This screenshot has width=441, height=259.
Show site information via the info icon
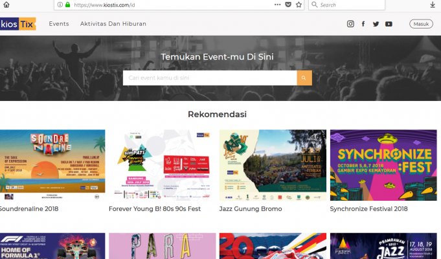pos(60,5)
